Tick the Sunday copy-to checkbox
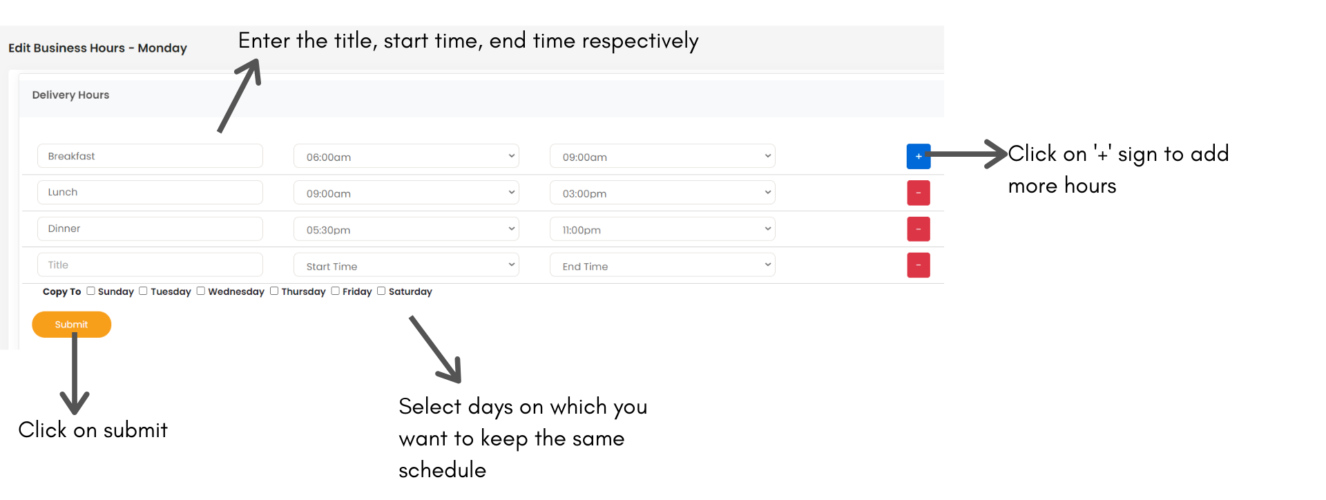 pos(90,291)
